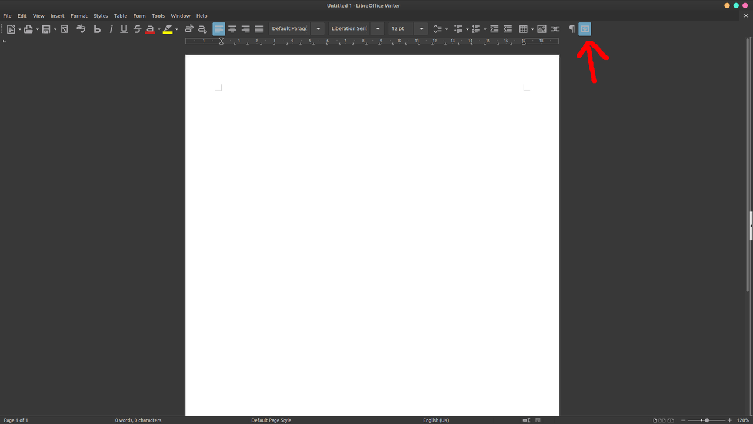Center align the paragraph
The image size is (753, 424).
pos(232,29)
